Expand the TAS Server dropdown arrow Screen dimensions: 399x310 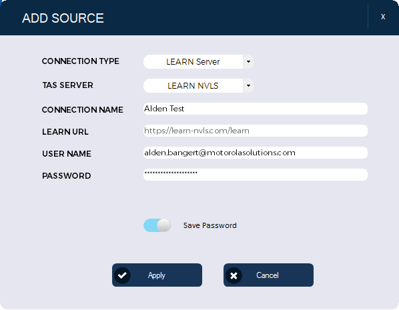pyautogui.click(x=248, y=86)
